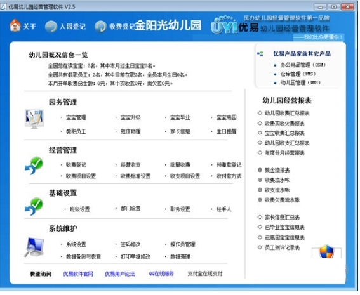
Task: Click the application icon in the title bar
Action: pyautogui.click(x=3, y=6)
